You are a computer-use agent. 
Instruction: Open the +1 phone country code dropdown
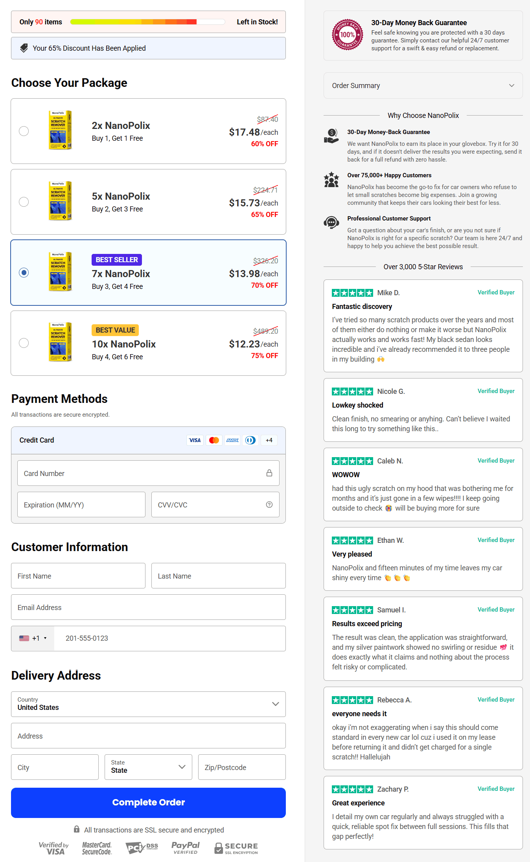[33, 638]
